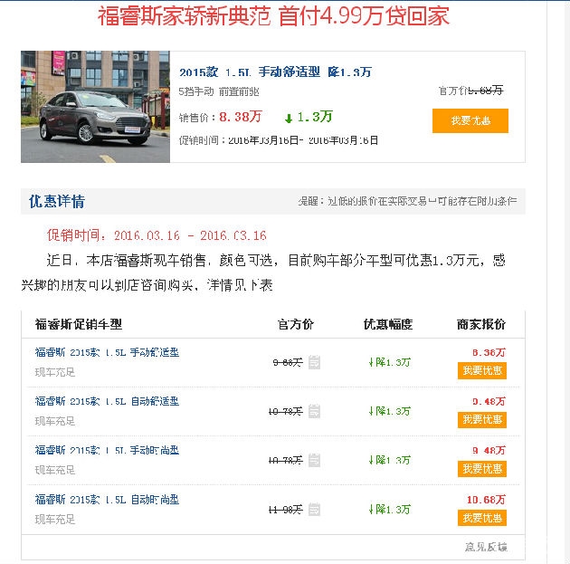The height and width of the screenshot is (564, 570).
Task: Click the 优惠详情 section heading
Action: pyautogui.click(x=57, y=202)
